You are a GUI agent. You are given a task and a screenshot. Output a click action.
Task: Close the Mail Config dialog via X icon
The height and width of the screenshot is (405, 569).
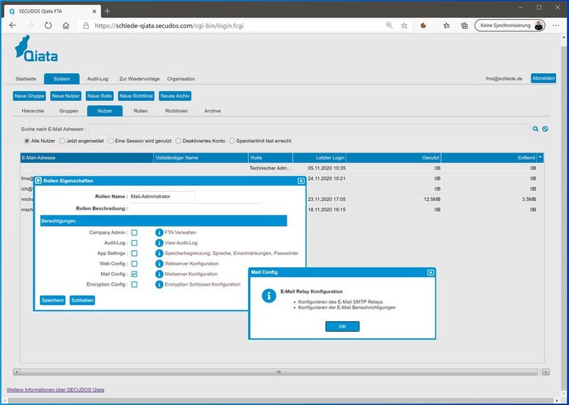click(430, 272)
